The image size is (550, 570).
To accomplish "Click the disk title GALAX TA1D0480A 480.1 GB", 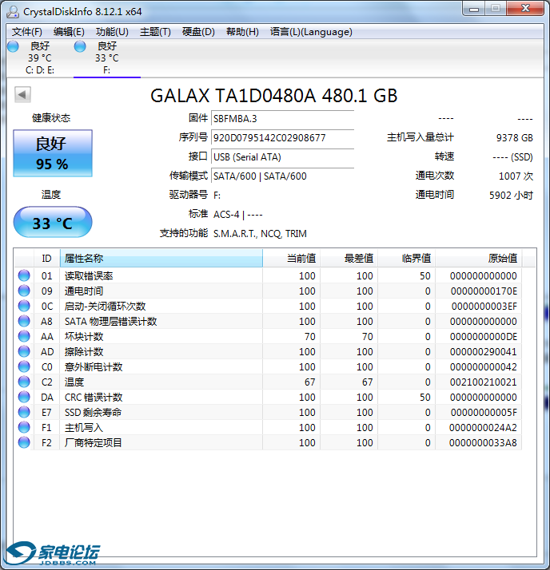I will click(273, 96).
